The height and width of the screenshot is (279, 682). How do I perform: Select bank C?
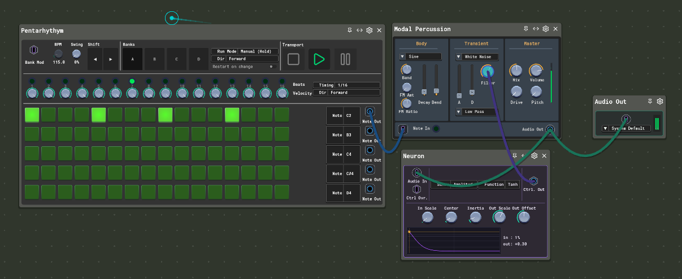pos(177,59)
